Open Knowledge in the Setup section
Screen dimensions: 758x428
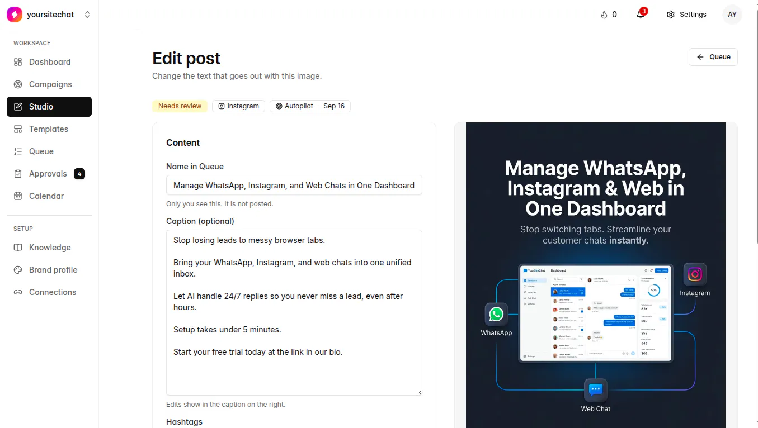click(49, 248)
